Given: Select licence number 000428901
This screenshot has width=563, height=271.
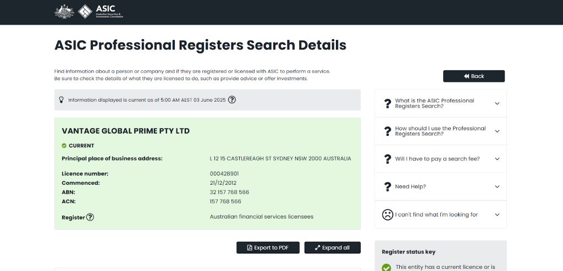Looking at the screenshot, I should [x=224, y=174].
